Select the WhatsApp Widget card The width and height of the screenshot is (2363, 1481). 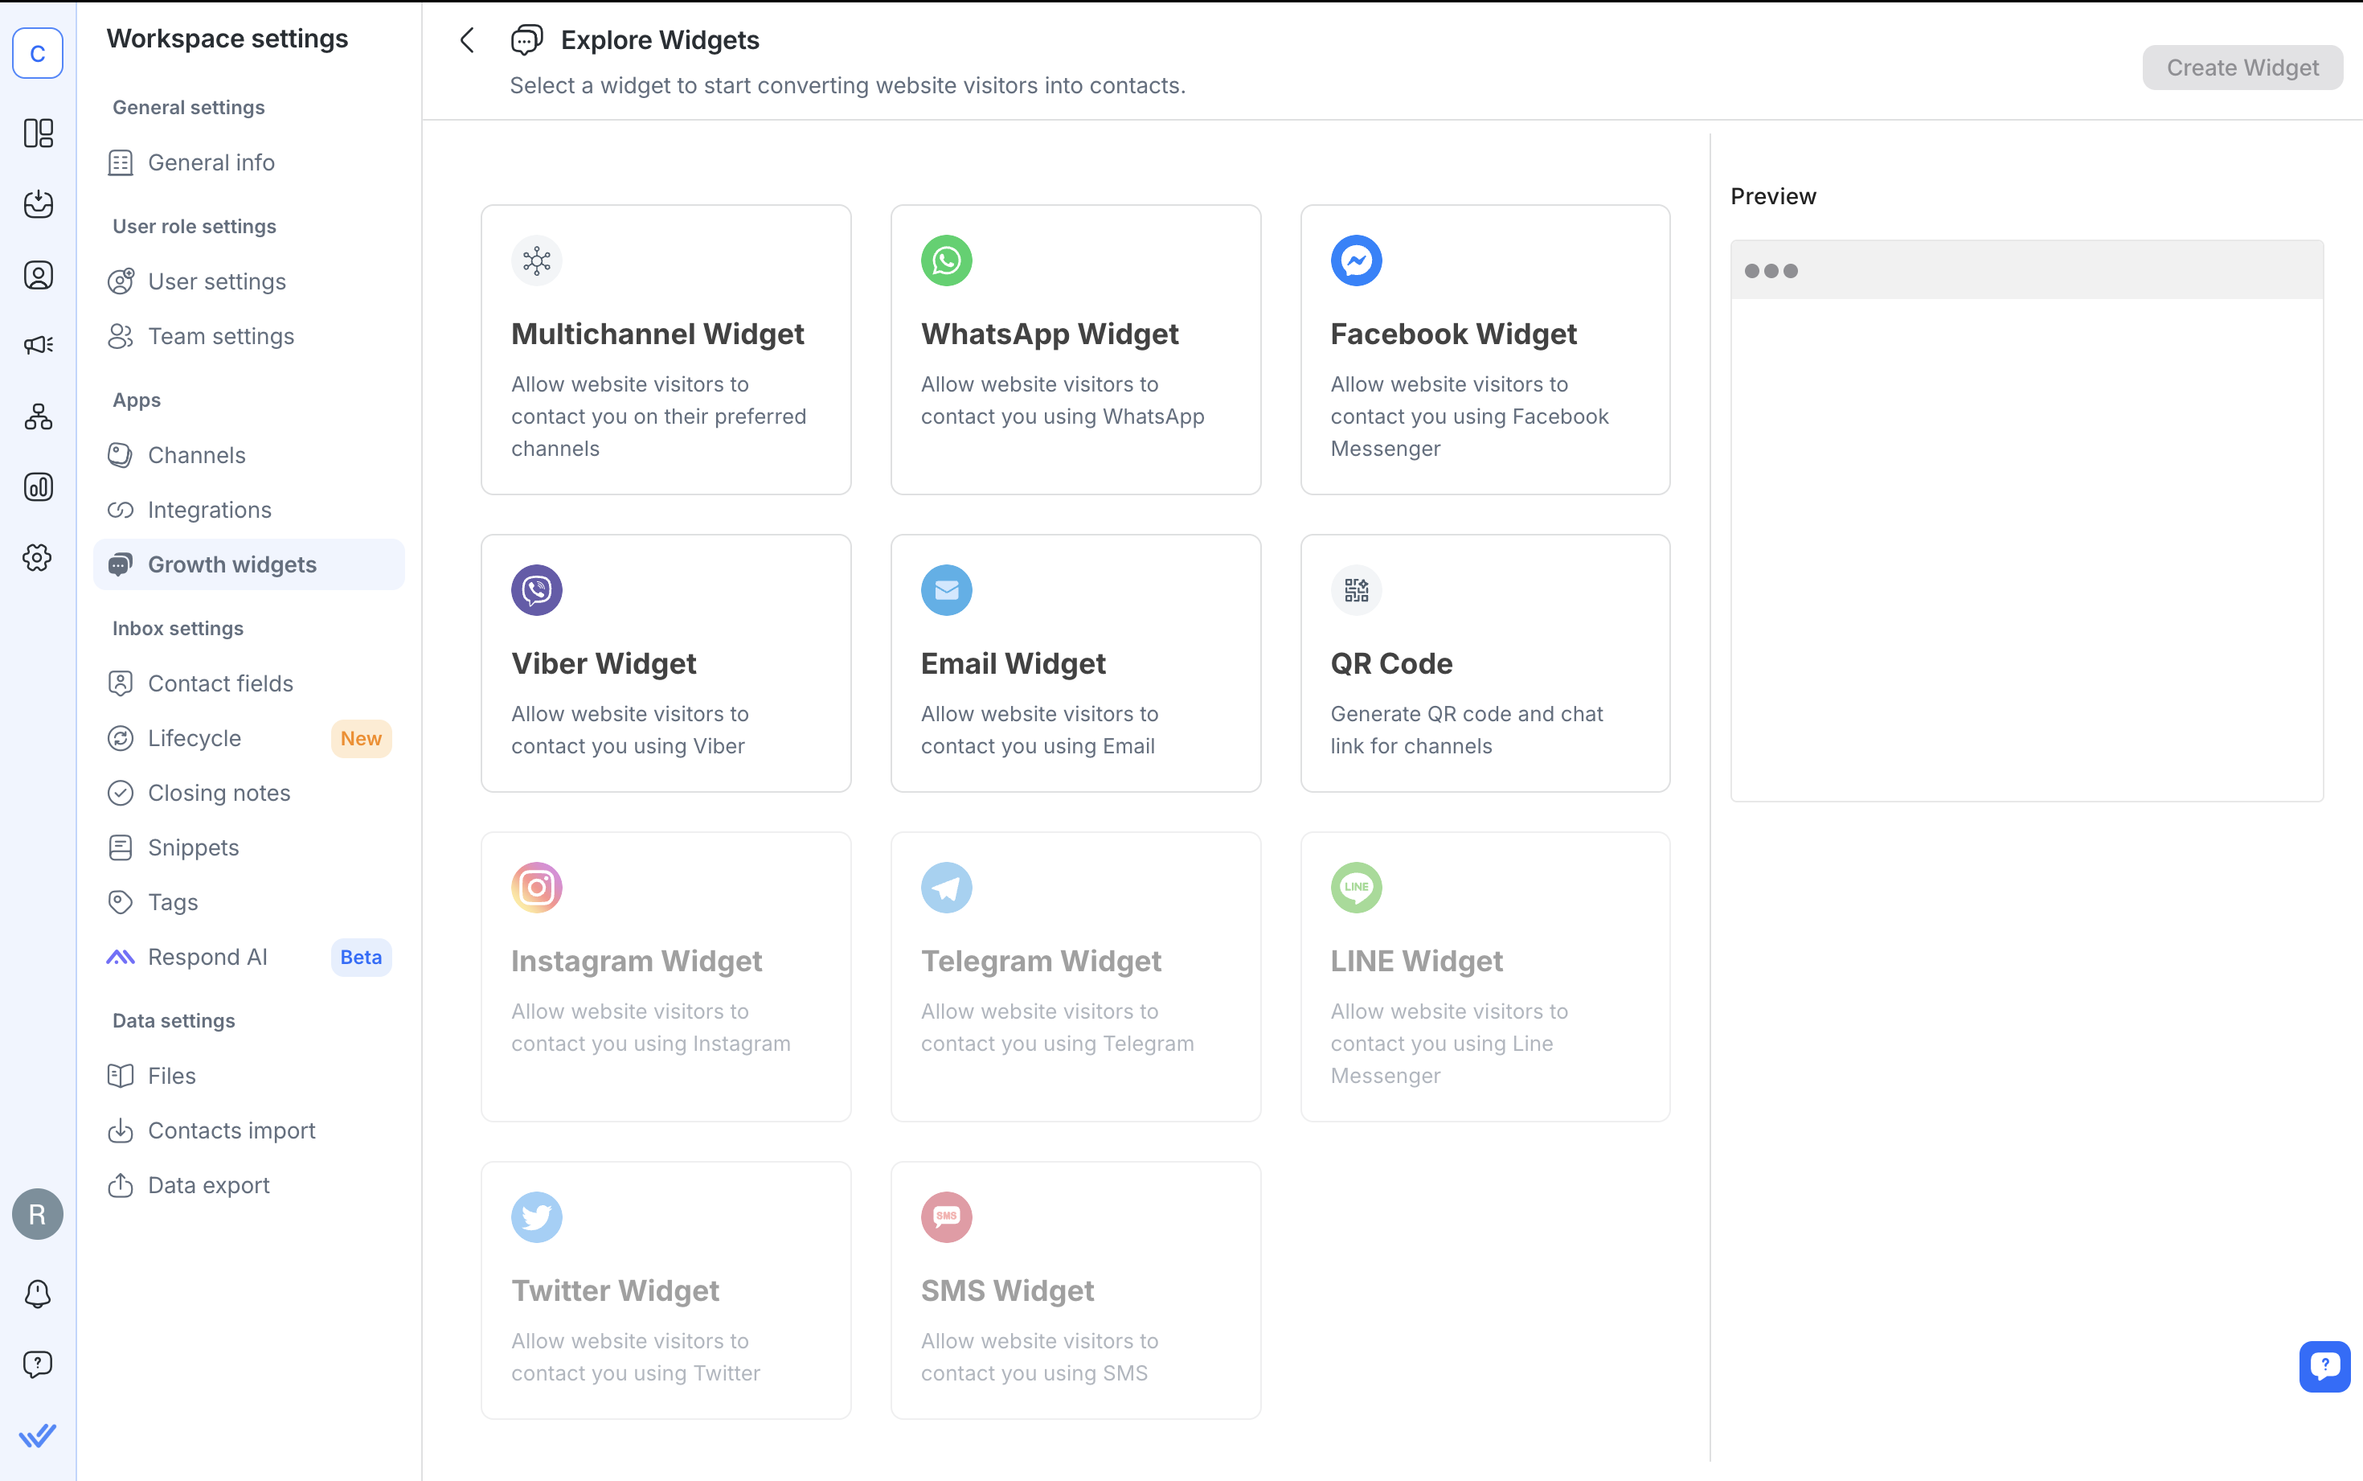coord(1075,350)
